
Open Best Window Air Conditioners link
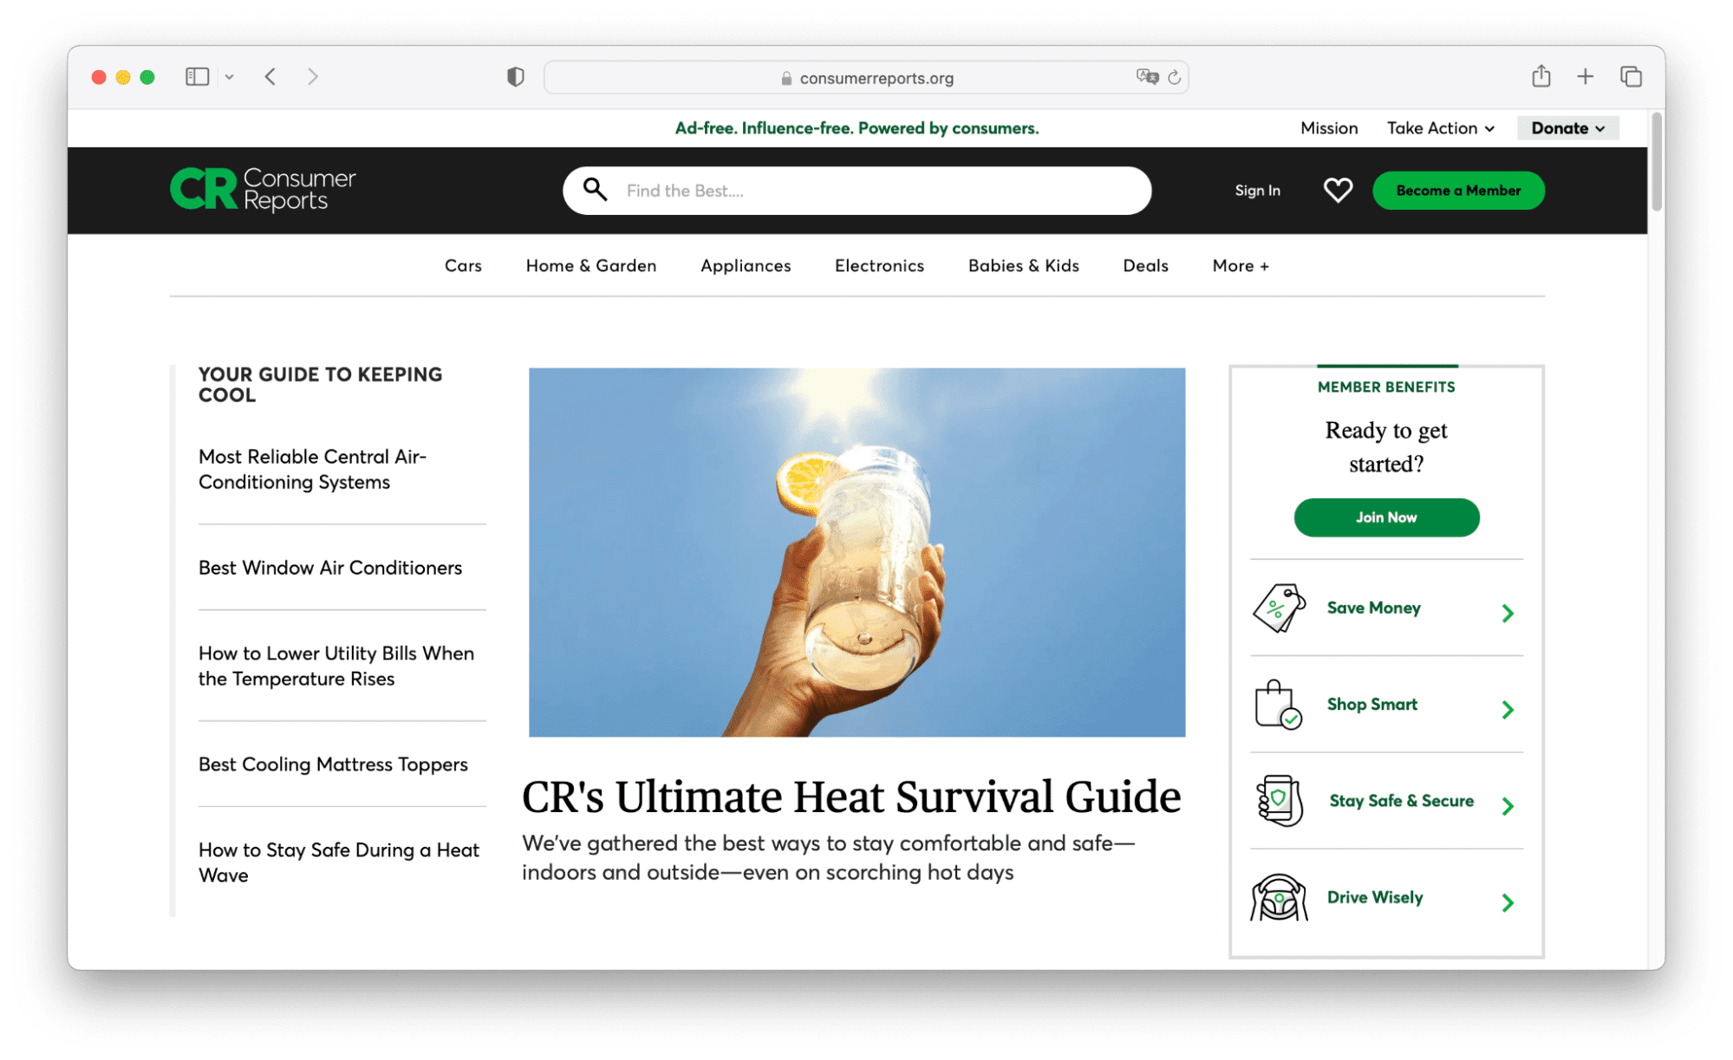coord(330,568)
